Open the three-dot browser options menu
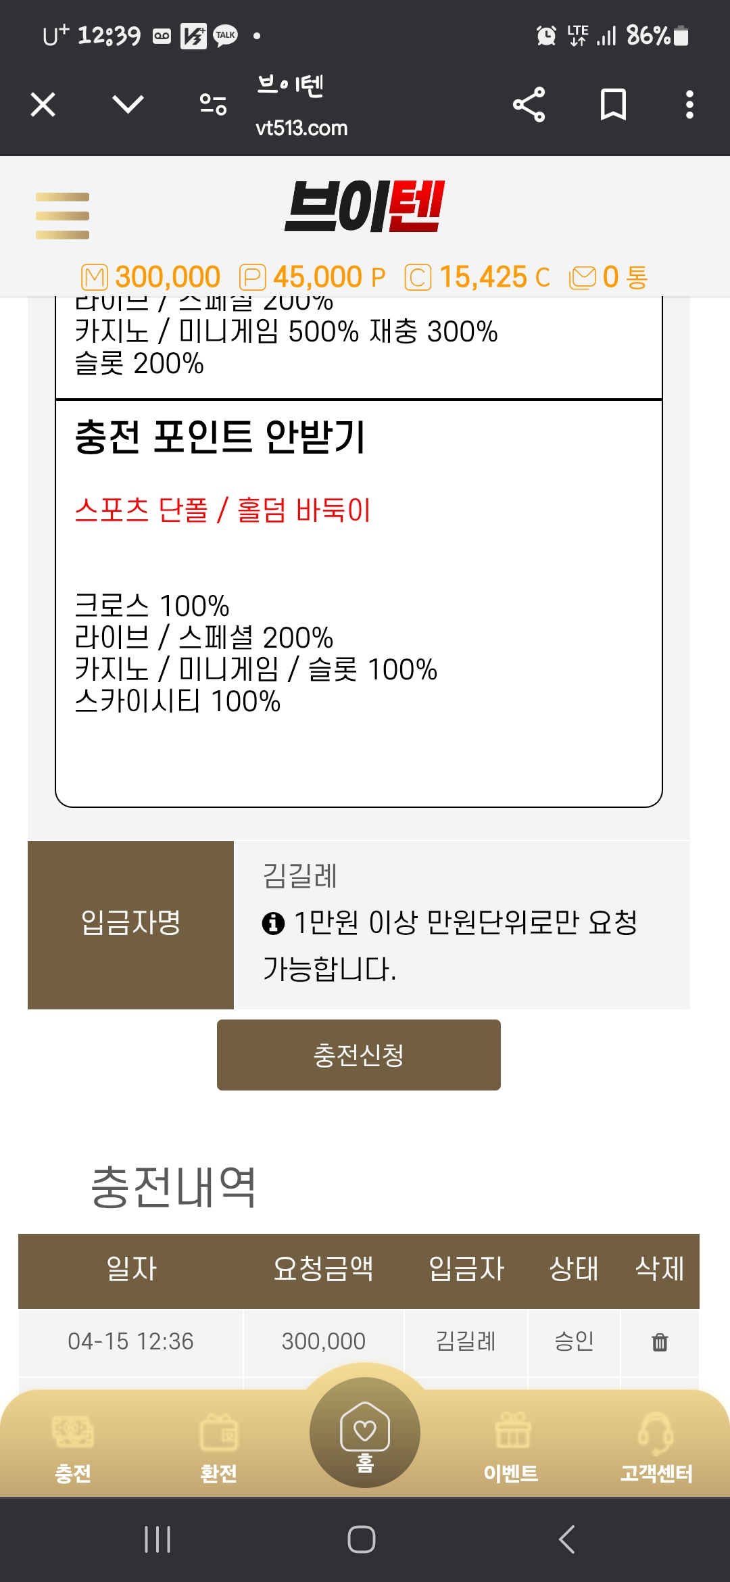Viewport: 730px width, 1582px height. [x=689, y=105]
